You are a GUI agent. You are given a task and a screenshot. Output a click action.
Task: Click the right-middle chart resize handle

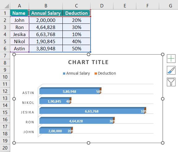[163, 99]
